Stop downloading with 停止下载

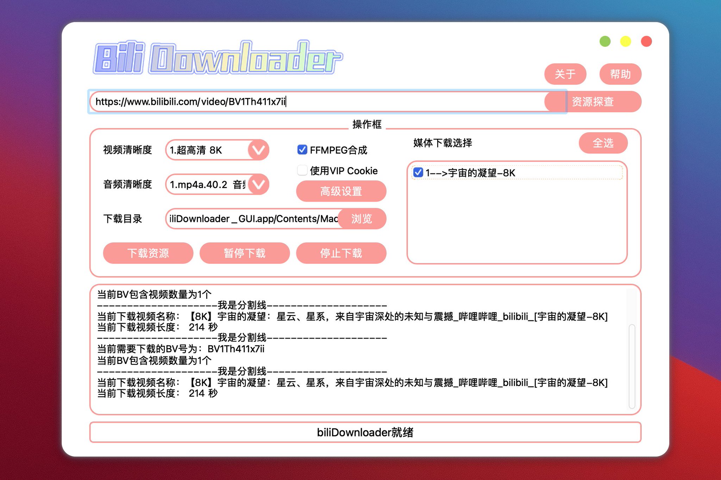point(341,253)
